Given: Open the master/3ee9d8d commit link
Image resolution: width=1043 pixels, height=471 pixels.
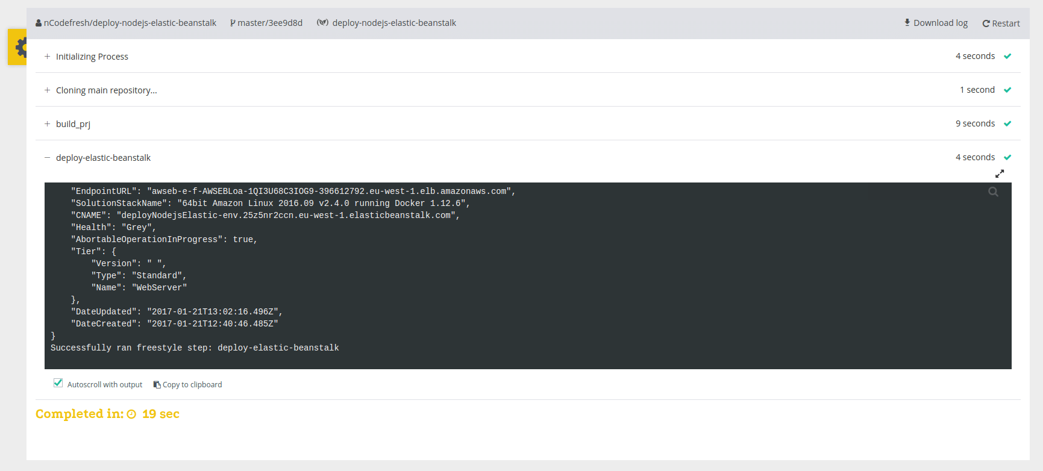Looking at the screenshot, I should click(x=270, y=23).
